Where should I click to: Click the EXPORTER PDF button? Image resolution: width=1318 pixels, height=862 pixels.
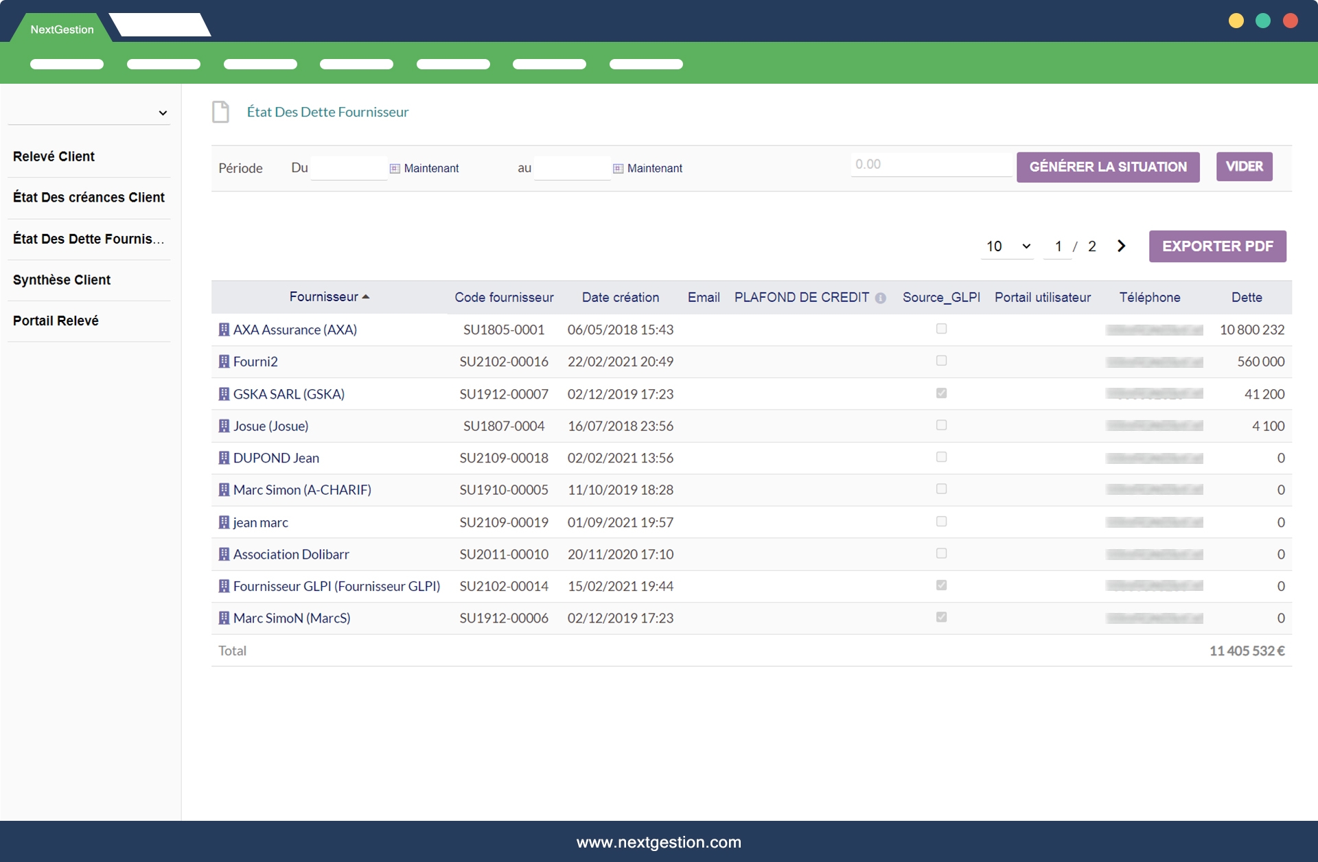click(1217, 246)
